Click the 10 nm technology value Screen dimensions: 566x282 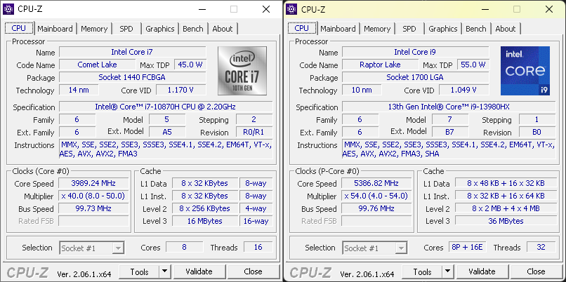(x=362, y=90)
